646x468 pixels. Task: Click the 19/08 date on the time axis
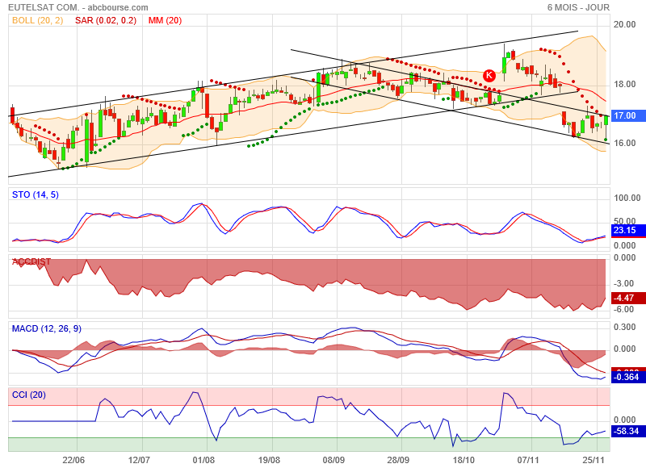tap(269, 460)
